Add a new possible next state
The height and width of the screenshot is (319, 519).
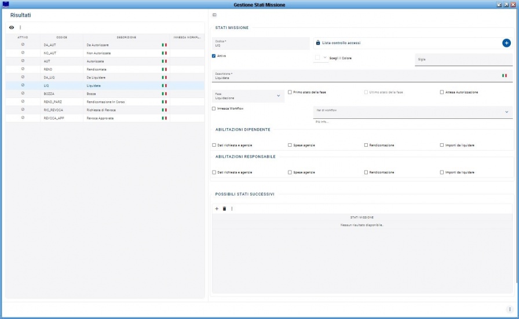coord(217,209)
